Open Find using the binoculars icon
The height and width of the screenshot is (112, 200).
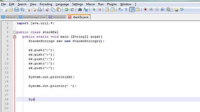click(80, 10)
